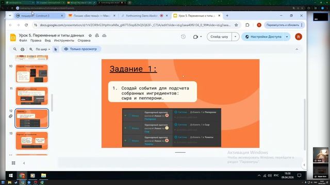Image resolution: width=330 pixels, height=185 pixels.
Task: Select slide 13 thumbnail
Action: 32,141
